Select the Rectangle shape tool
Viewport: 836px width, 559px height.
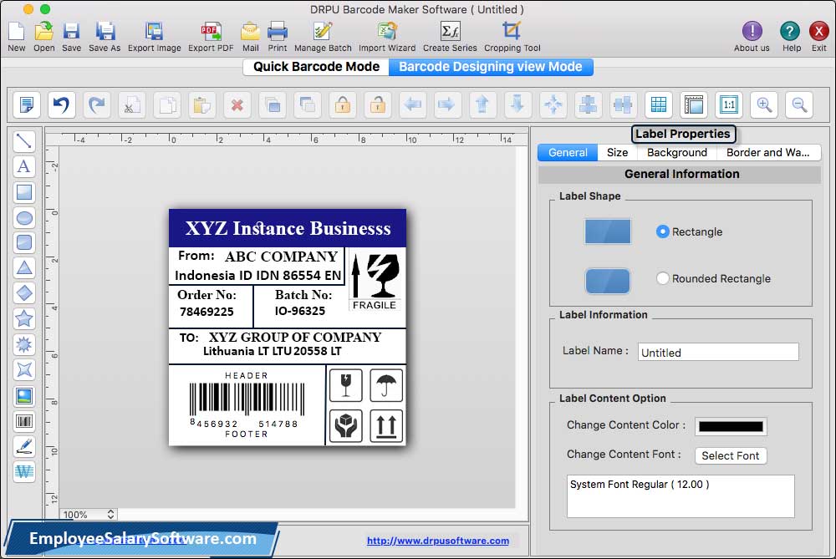pos(24,192)
